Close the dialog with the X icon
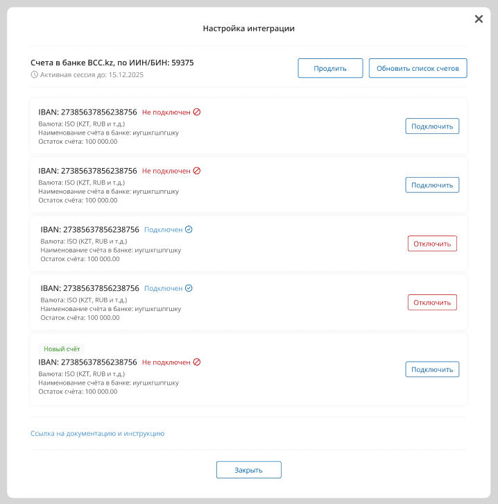Screen dimensions: 498x504 coord(479,19)
